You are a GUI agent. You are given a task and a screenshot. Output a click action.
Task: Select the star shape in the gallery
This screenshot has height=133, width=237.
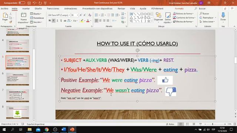click(149, 21)
